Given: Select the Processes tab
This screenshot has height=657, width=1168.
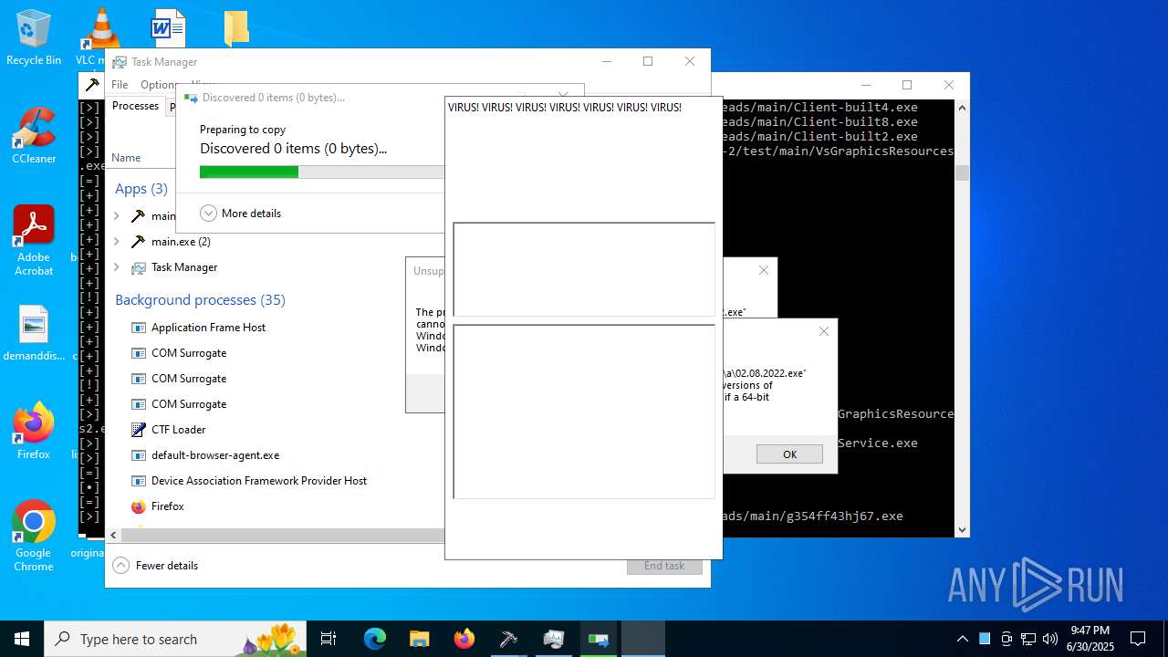Looking at the screenshot, I should tap(135, 106).
